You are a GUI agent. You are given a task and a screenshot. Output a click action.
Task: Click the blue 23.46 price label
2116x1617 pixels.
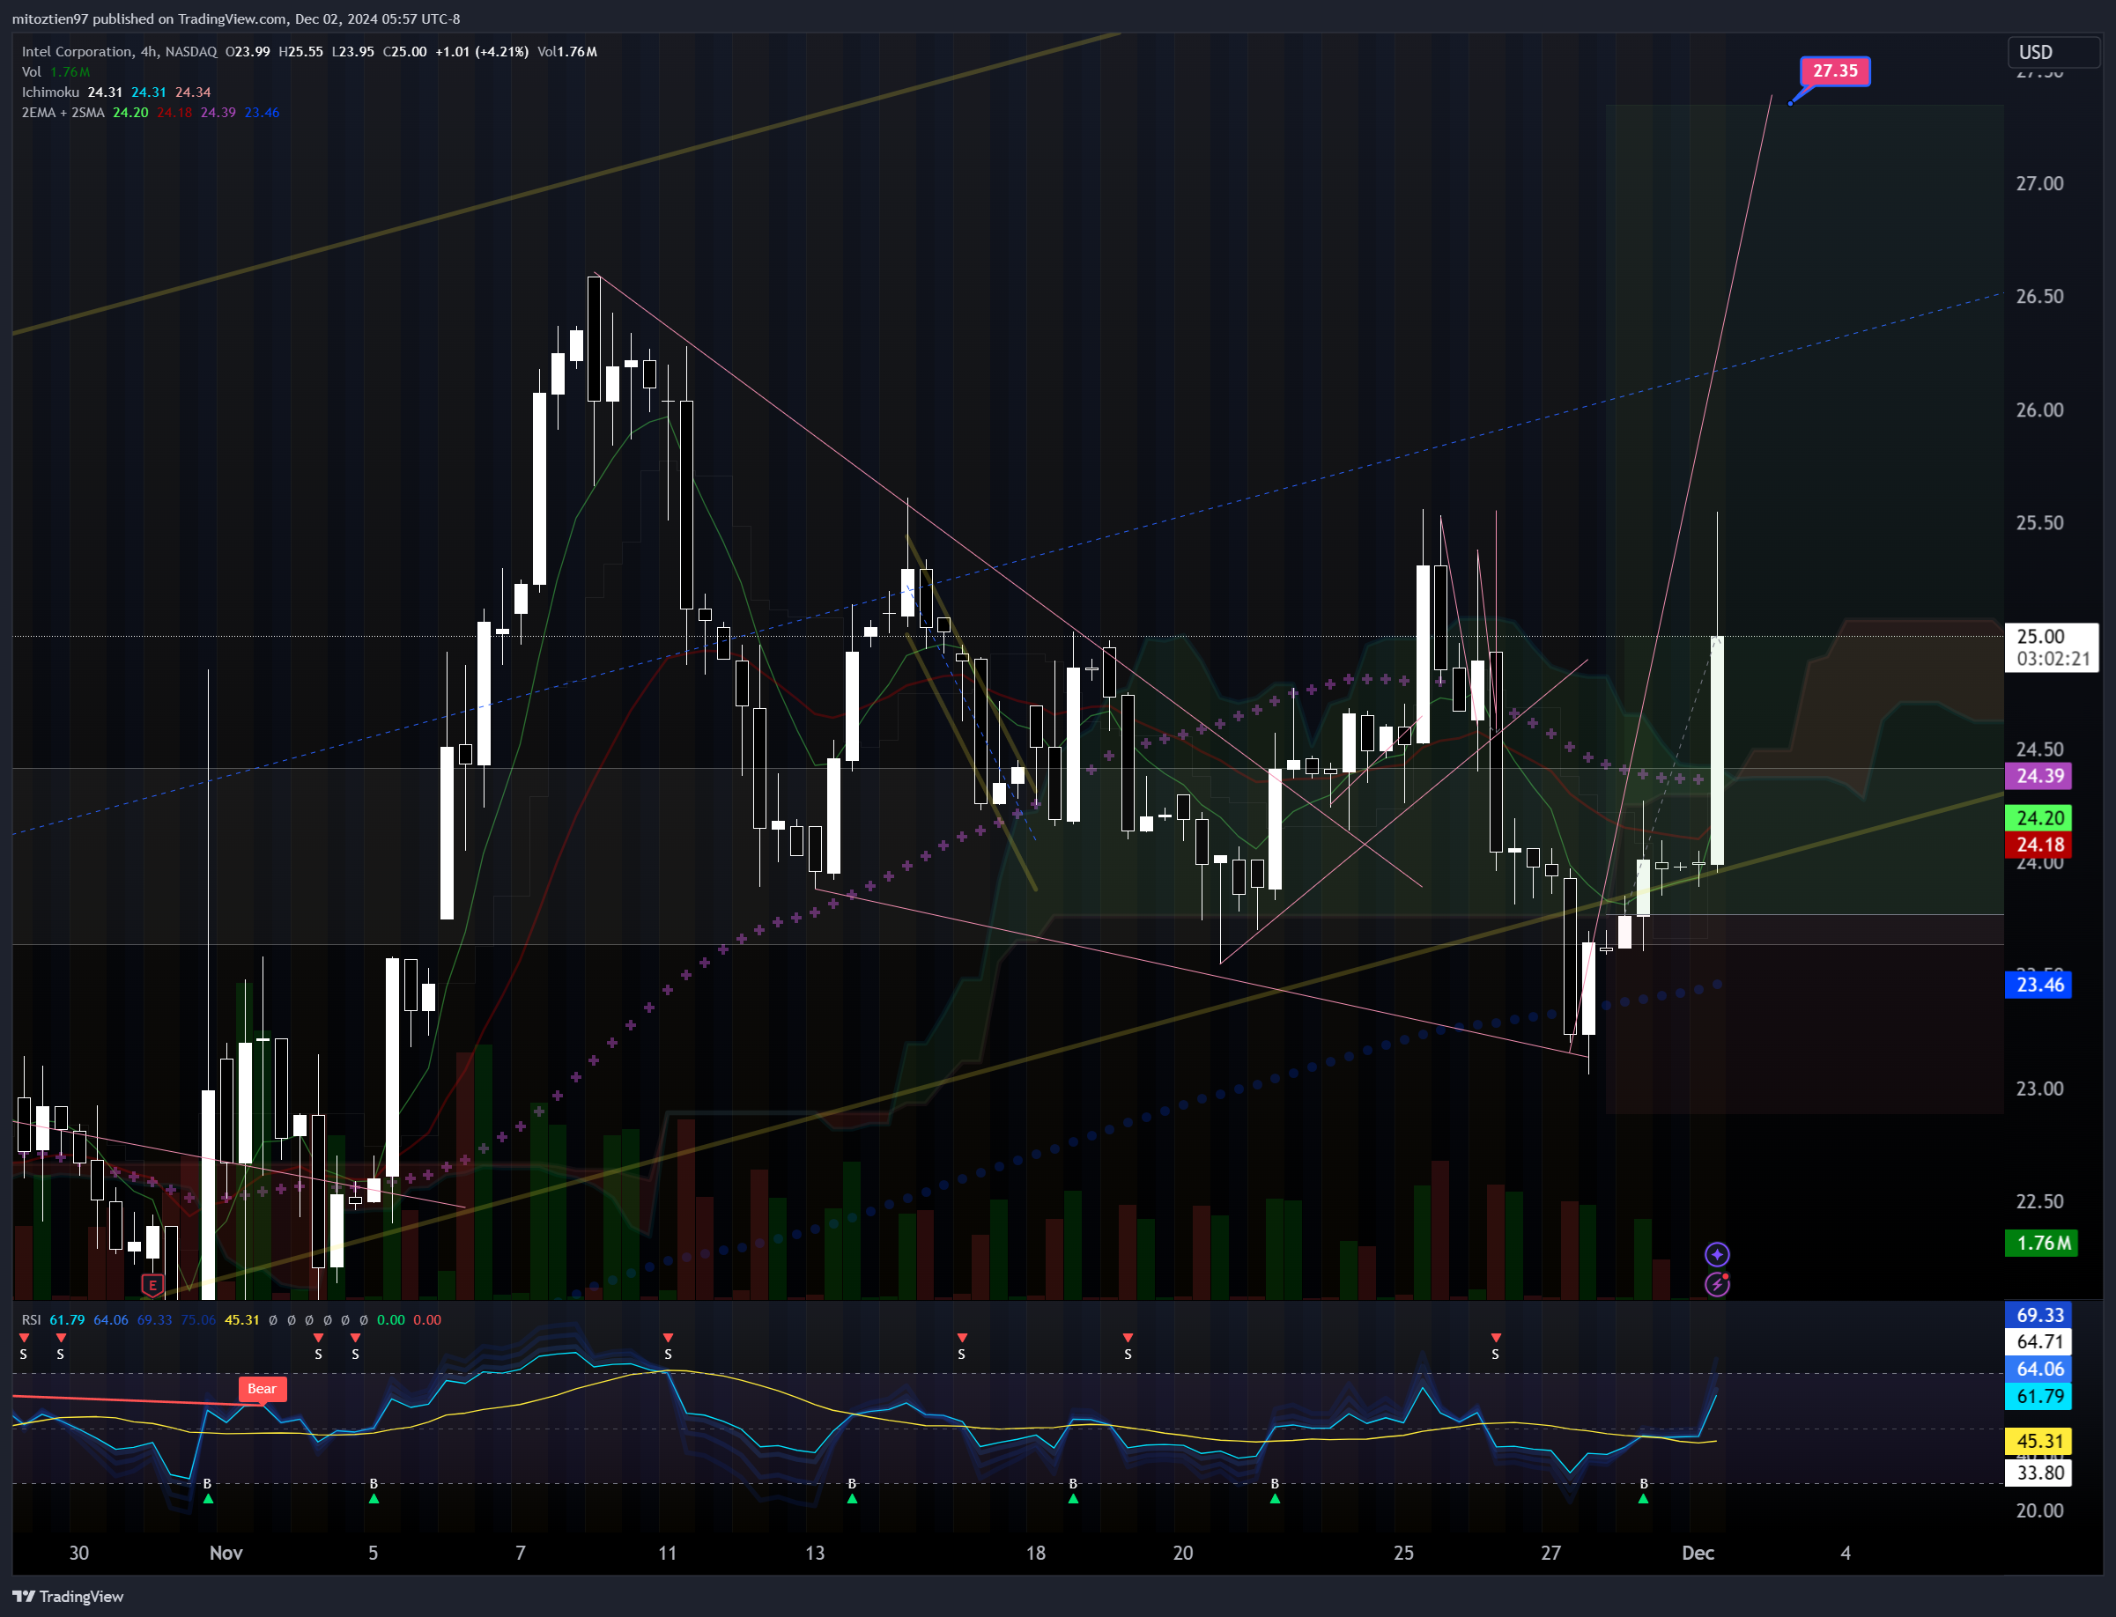pos(2038,985)
